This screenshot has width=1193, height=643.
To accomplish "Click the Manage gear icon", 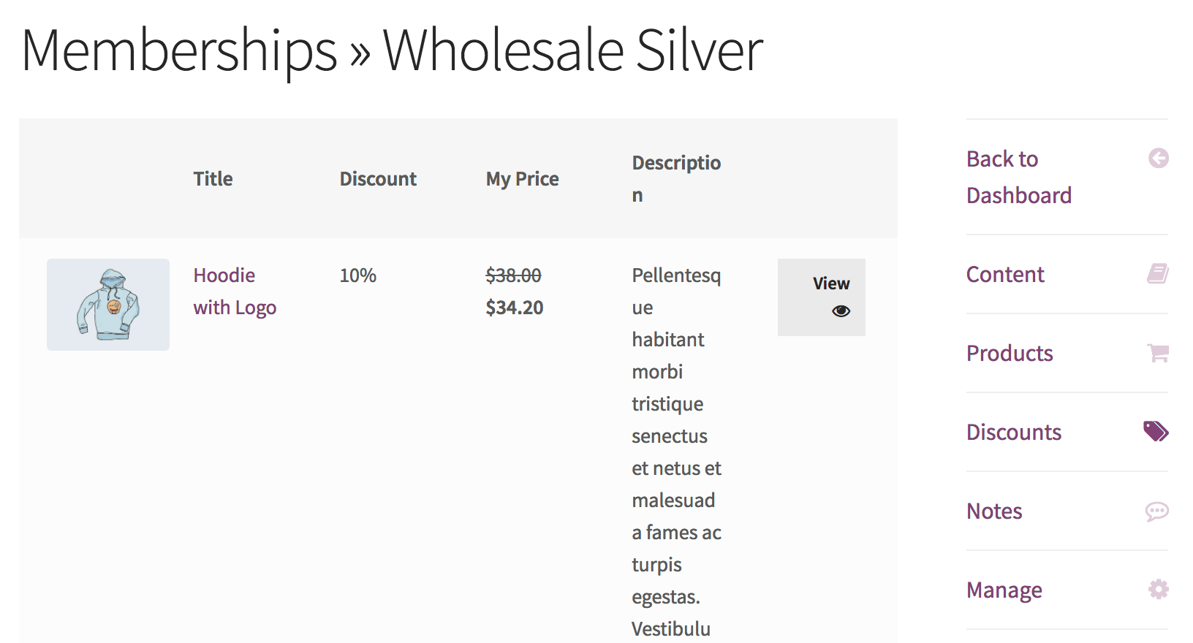I will coord(1158,589).
